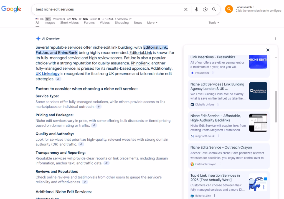The width and height of the screenshot is (284, 199).
Task: Open source link for Service Type
Action: 98,107
